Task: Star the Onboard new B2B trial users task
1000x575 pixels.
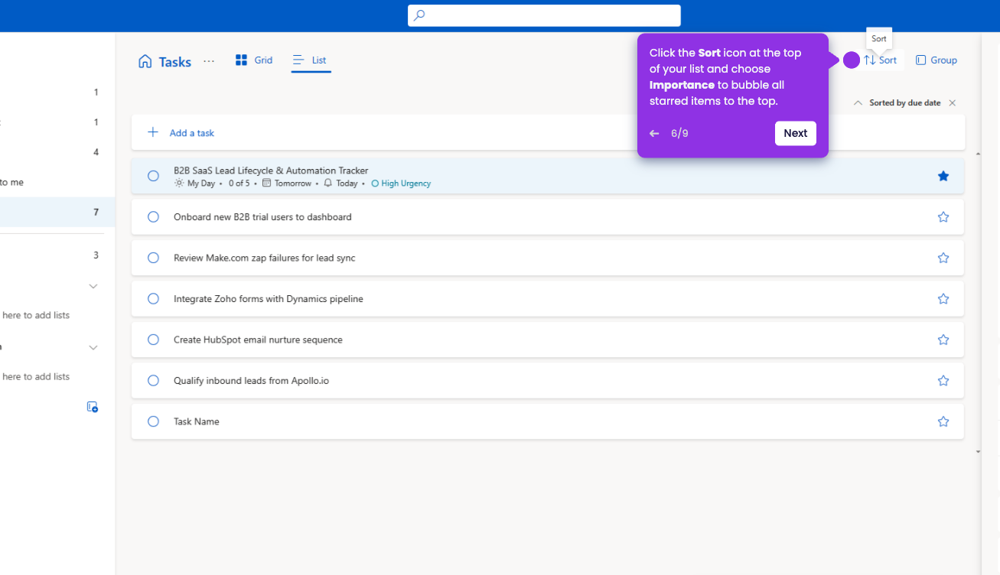Action: 943,217
